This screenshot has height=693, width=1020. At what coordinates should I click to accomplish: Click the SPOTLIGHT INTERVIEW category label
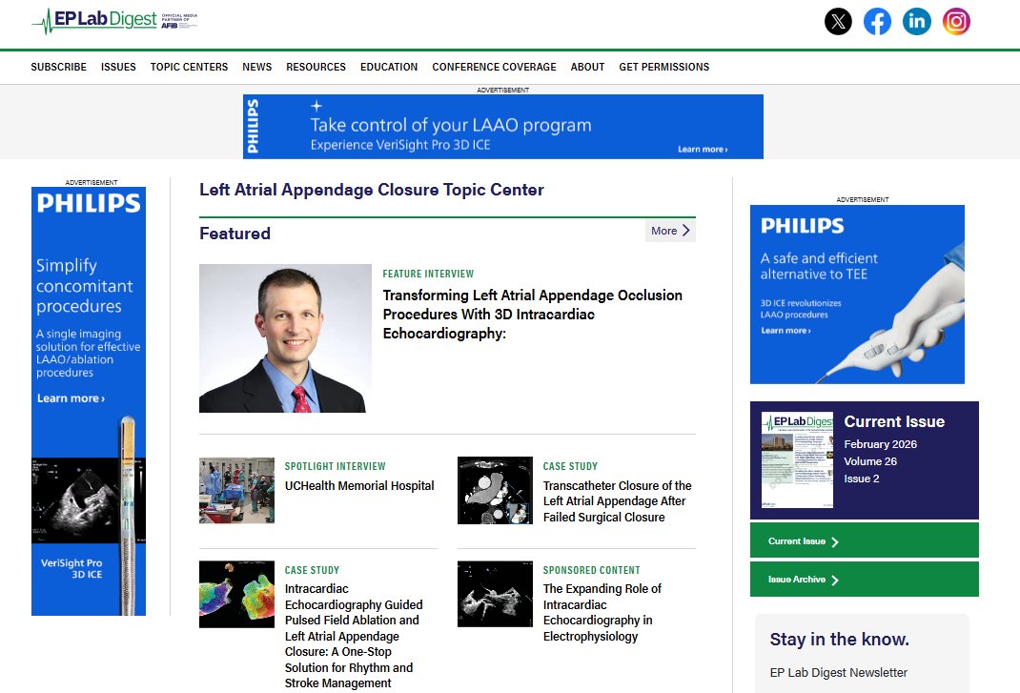coord(335,466)
